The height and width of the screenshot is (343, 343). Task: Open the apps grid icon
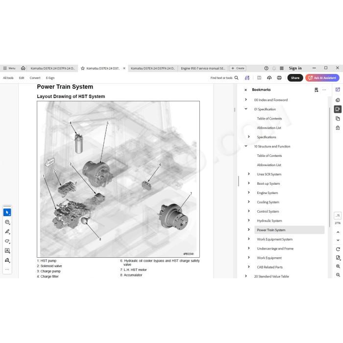(282, 68)
